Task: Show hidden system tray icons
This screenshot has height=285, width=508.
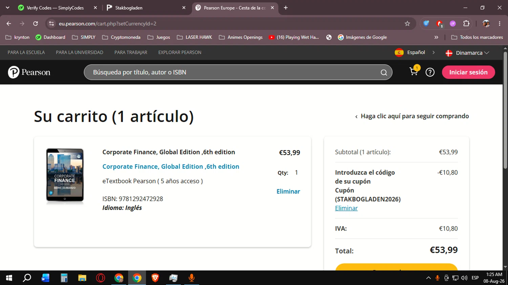Action: pyautogui.click(x=428, y=278)
